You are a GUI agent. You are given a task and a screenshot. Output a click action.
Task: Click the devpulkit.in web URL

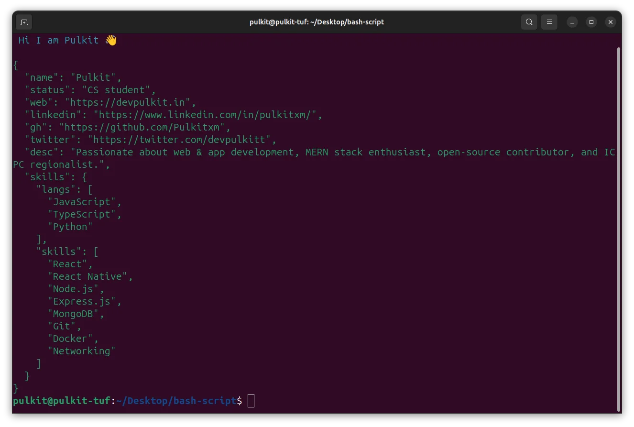(130, 102)
